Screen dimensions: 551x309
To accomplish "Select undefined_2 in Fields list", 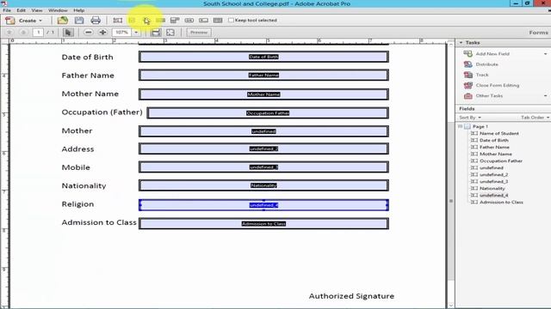I will (x=493, y=174).
